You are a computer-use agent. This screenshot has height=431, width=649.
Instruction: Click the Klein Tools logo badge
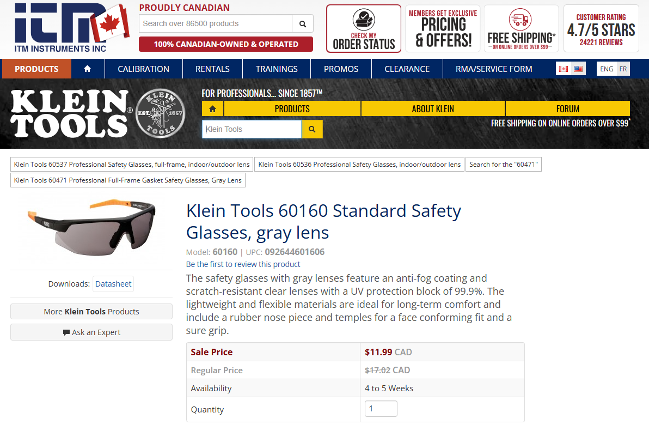click(x=161, y=113)
